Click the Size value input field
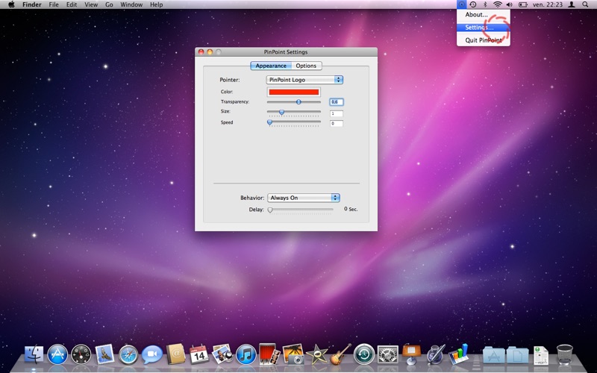597x373 pixels. coord(337,113)
